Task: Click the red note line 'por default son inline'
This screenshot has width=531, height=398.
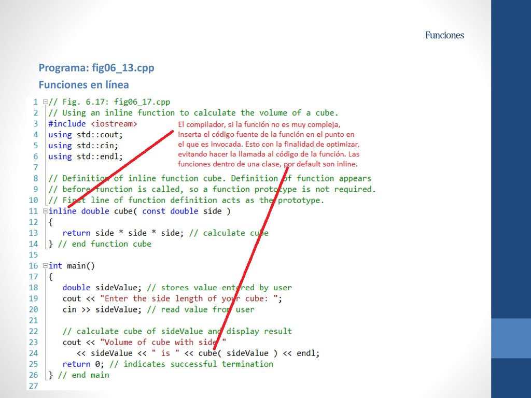Action: click(321, 164)
